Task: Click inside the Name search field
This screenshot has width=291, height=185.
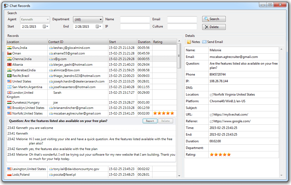Action: click(x=135, y=19)
